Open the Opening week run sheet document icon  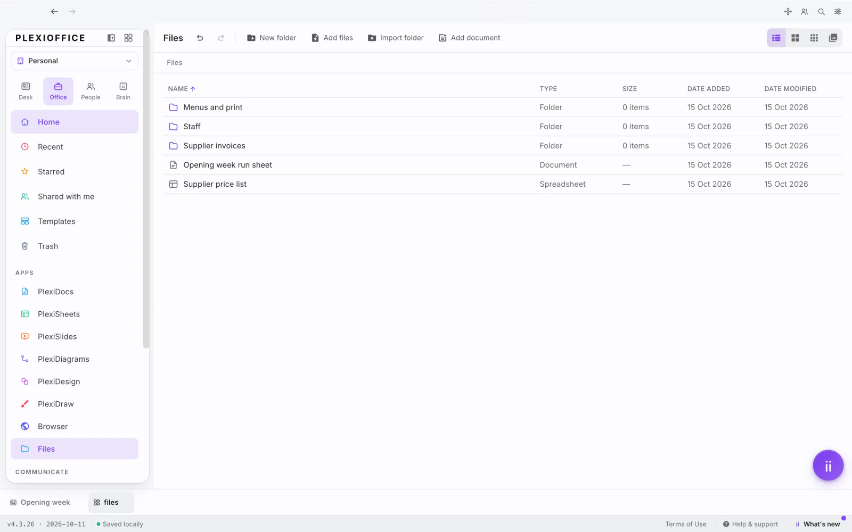pos(173,165)
